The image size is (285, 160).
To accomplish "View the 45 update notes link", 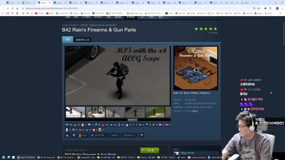I will pos(182,111).
